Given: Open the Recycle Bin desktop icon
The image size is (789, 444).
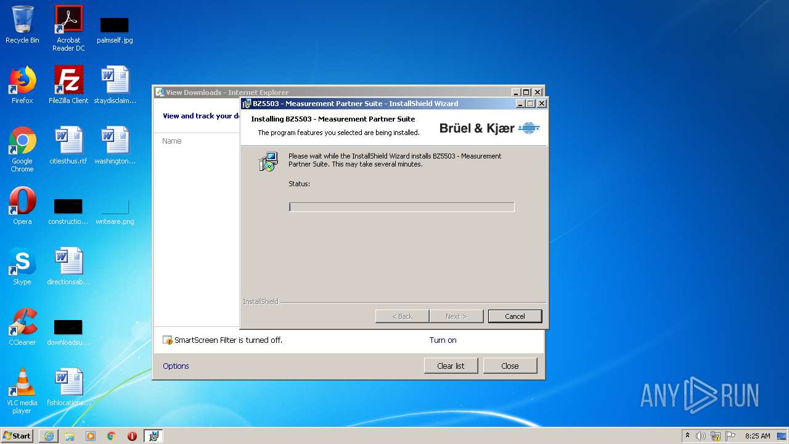Looking at the screenshot, I should pyautogui.click(x=22, y=25).
